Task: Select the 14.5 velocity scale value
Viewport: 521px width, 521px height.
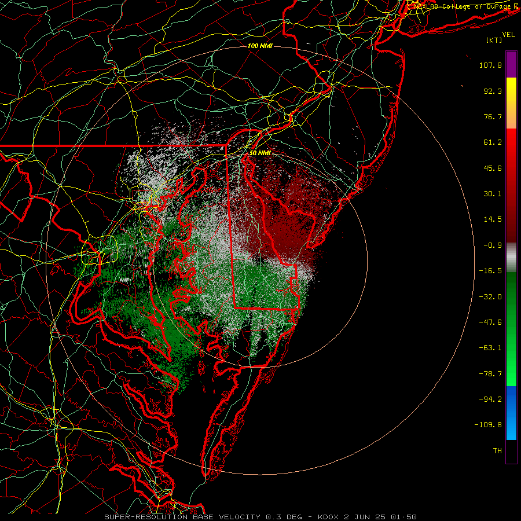Action: tap(493, 219)
